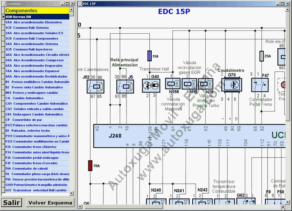The width and height of the screenshot is (292, 211).
Task: Select 6AA Aire acondicionado: Evaporador
Action: [x=37, y=65]
